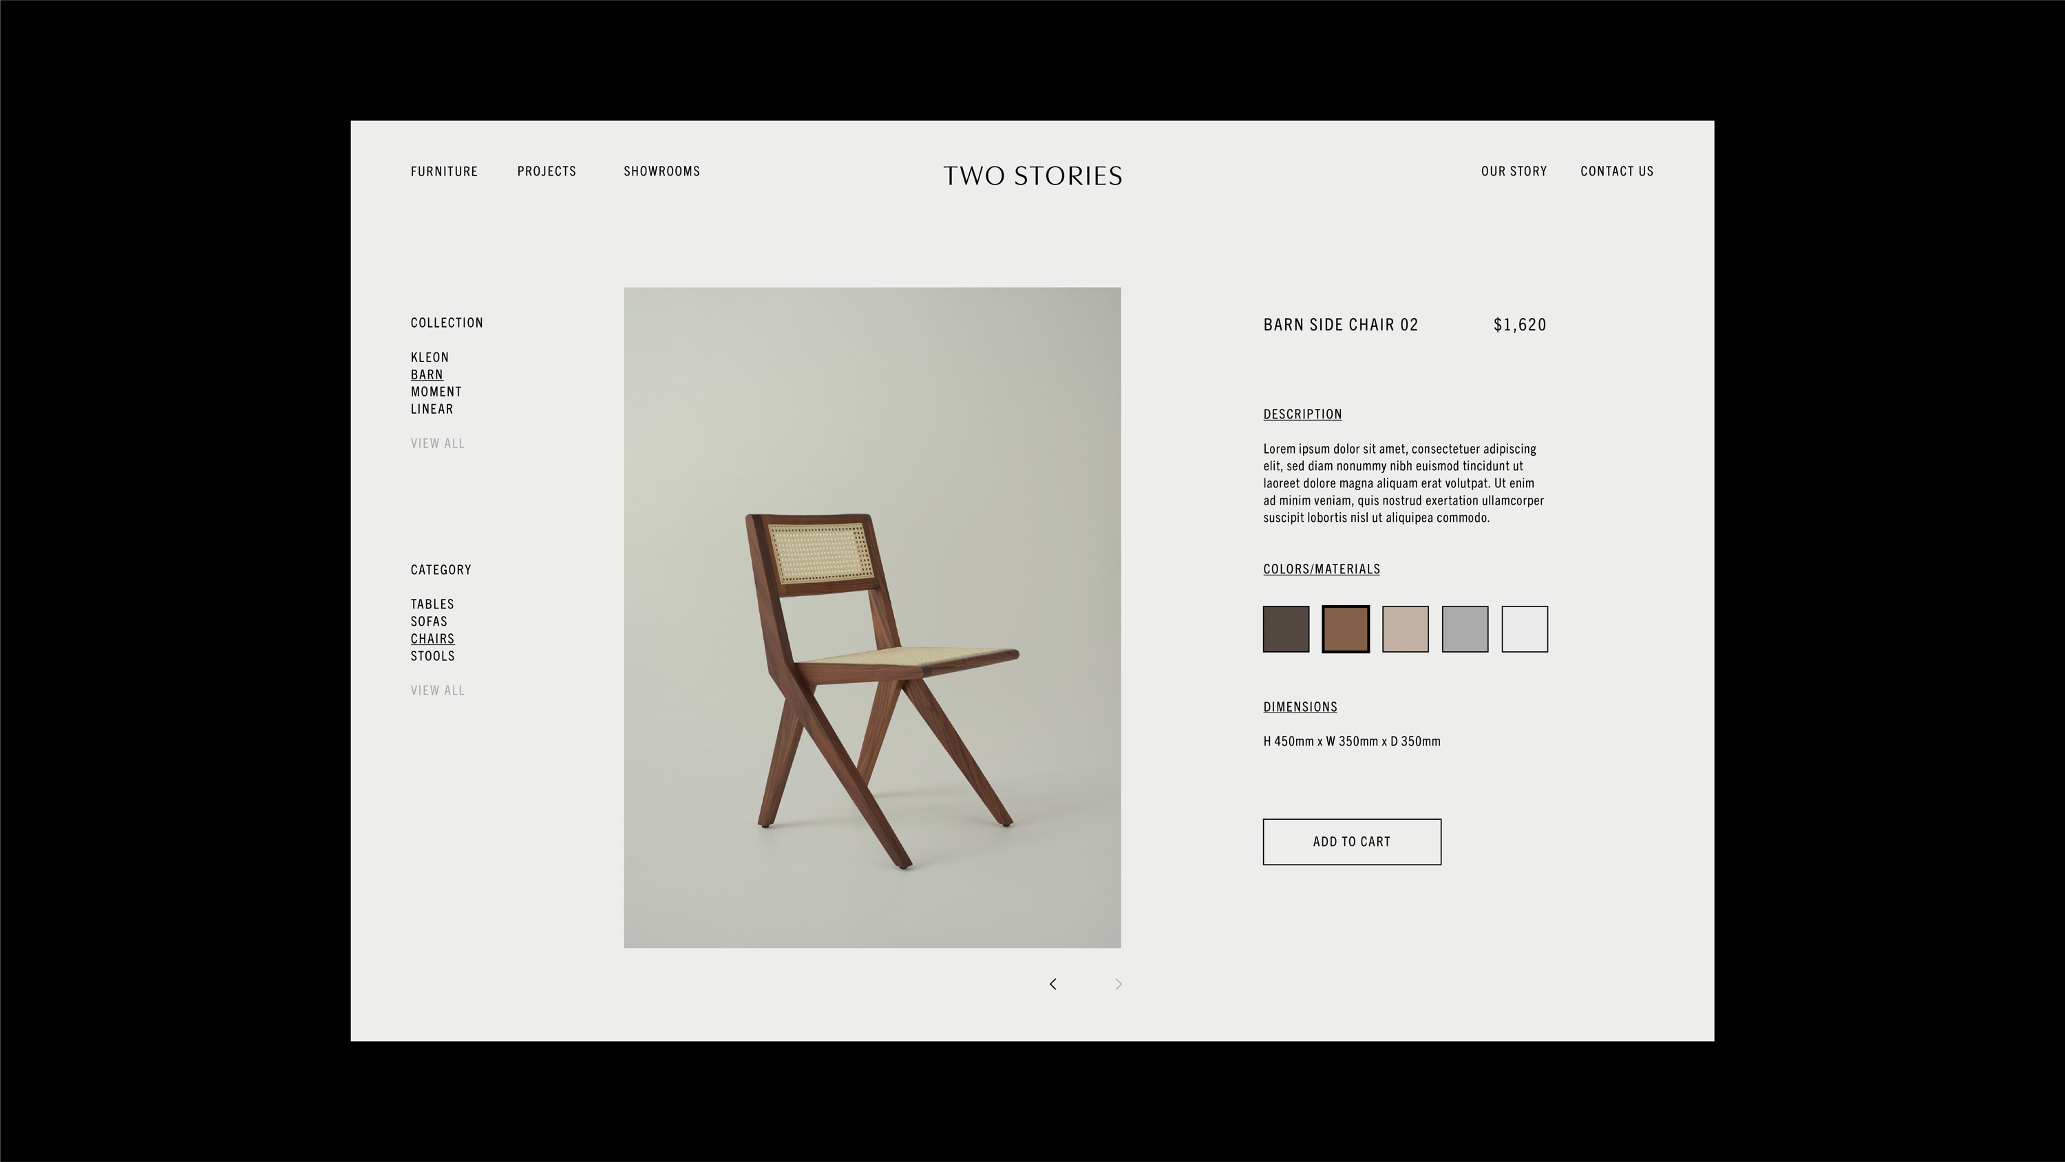2065x1162 pixels.
Task: Open Our Story page
Action: (1514, 171)
